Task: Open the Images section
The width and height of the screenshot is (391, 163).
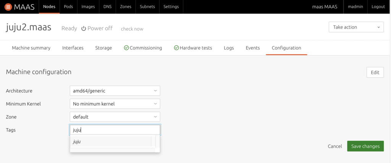Action: coord(88,7)
